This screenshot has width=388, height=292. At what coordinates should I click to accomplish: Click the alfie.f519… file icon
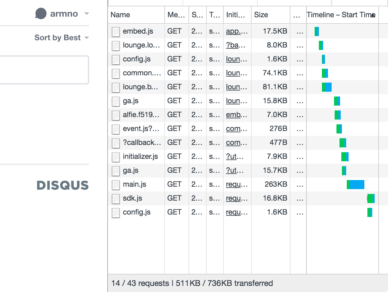(x=116, y=115)
